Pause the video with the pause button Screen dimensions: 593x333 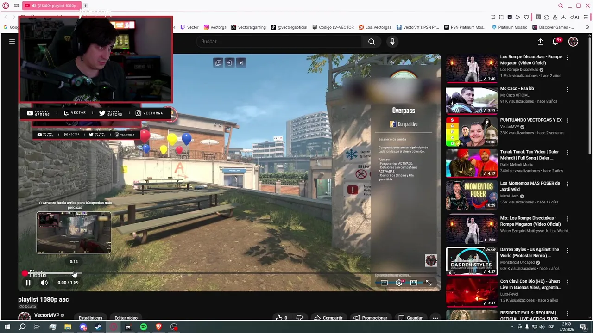pyautogui.click(x=28, y=283)
